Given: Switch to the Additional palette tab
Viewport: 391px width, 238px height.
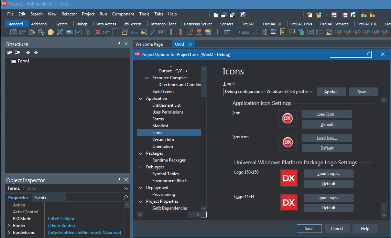Looking at the screenshot, I should pyautogui.click(x=39, y=24).
